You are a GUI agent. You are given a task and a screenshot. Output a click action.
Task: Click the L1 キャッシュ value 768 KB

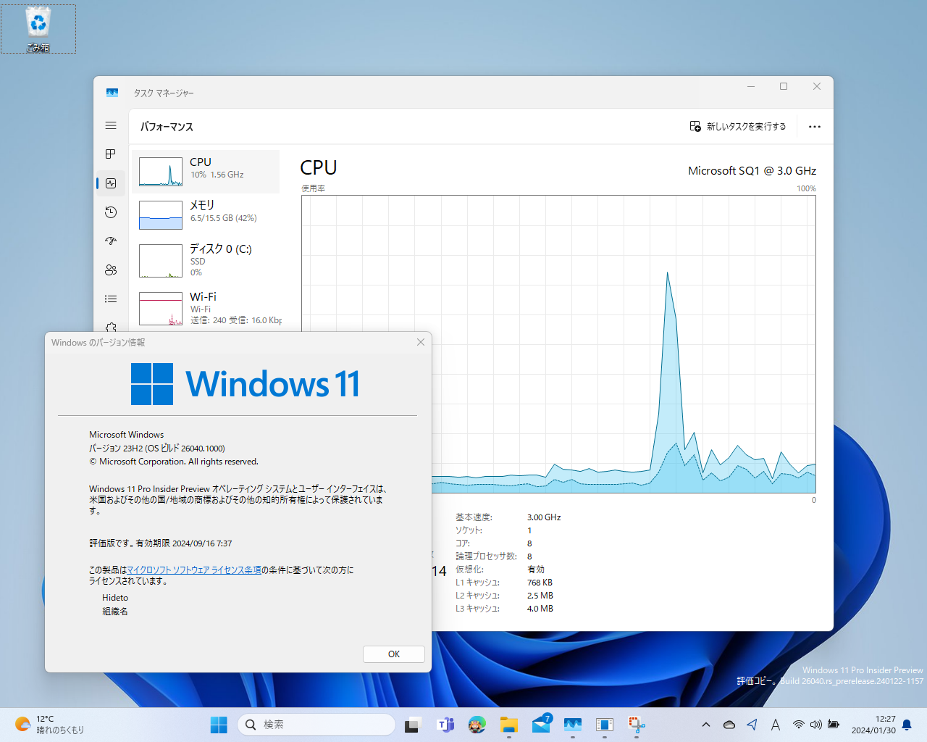(x=540, y=583)
